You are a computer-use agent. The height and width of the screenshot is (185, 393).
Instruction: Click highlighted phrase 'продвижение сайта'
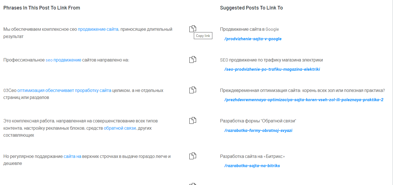98,29
